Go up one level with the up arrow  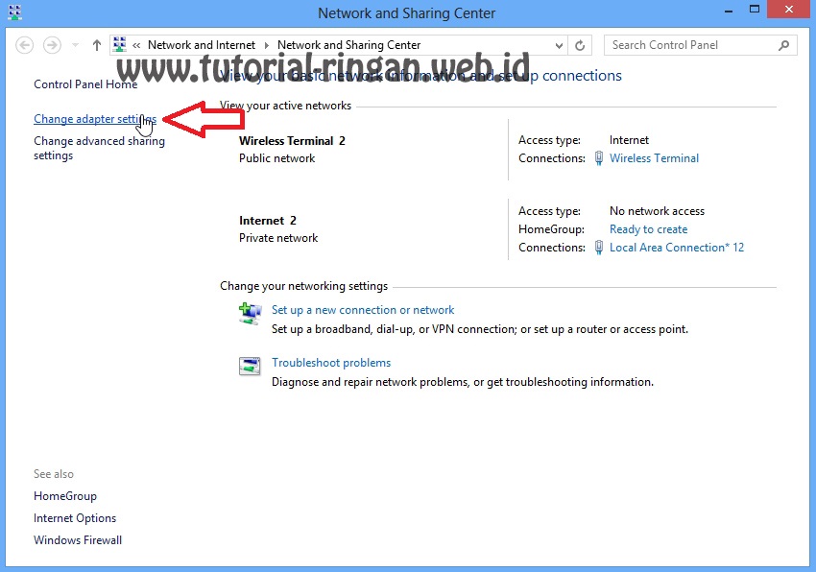[x=96, y=44]
